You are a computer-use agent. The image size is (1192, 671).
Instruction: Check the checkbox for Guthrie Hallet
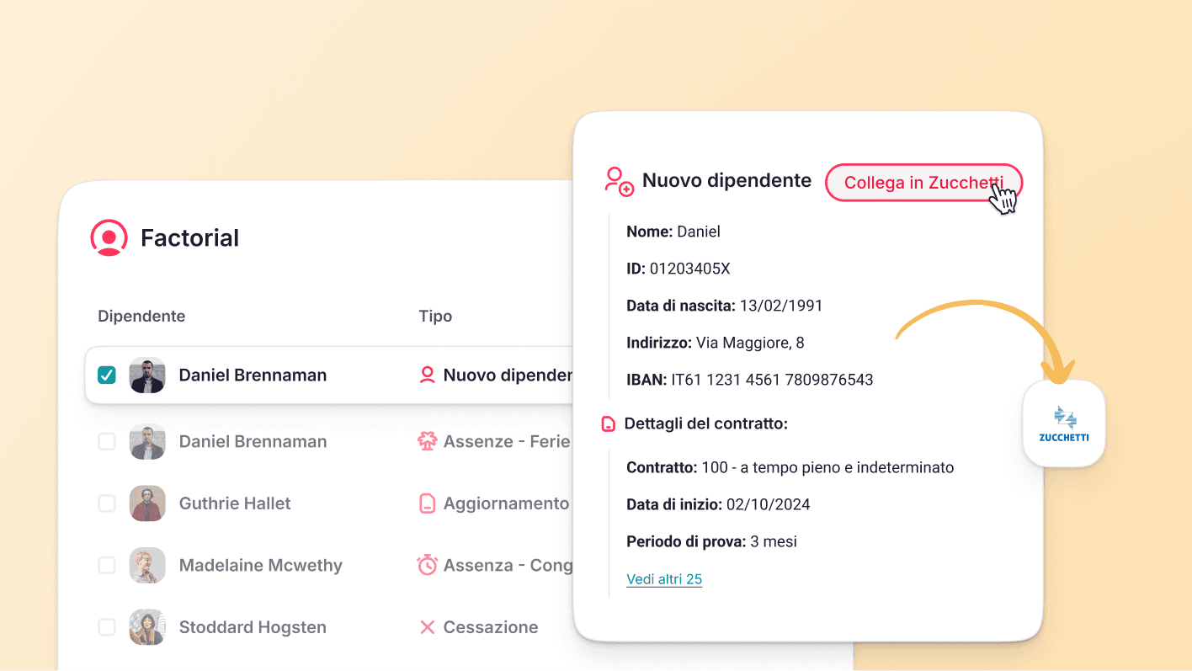[107, 503]
